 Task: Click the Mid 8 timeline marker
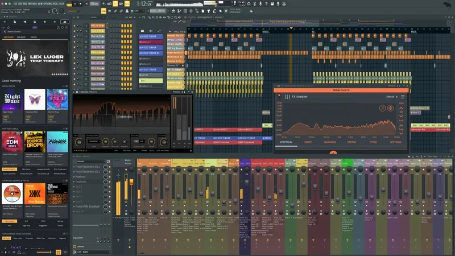(x=413, y=32)
